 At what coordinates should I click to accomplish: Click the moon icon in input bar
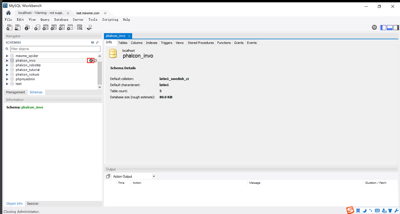364,211
